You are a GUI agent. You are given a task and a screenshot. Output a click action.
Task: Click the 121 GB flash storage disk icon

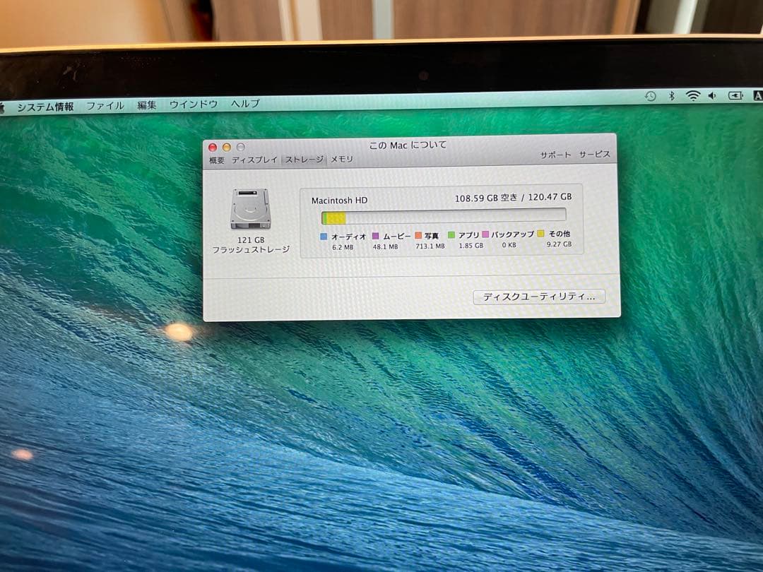[x=249, y=210]
